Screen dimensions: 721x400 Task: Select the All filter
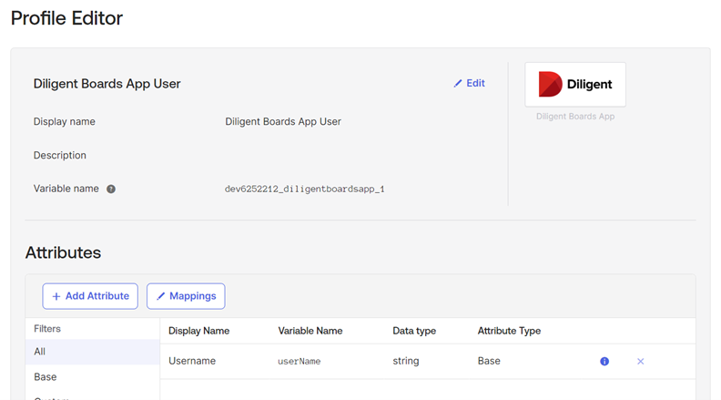pyautogui.click(x=40, y=352)
